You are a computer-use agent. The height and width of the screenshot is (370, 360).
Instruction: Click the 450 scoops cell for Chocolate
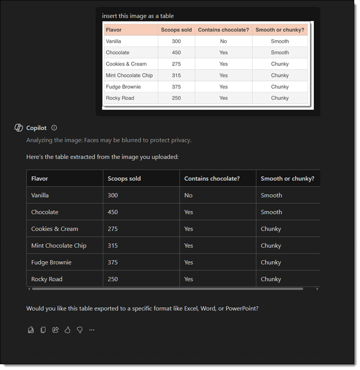[x=113, y=212]
